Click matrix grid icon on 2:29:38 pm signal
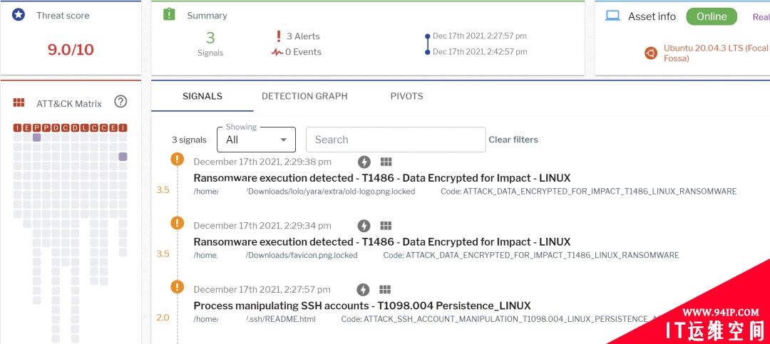Viewport: 770px width, 344px height. tap(386, 162)
